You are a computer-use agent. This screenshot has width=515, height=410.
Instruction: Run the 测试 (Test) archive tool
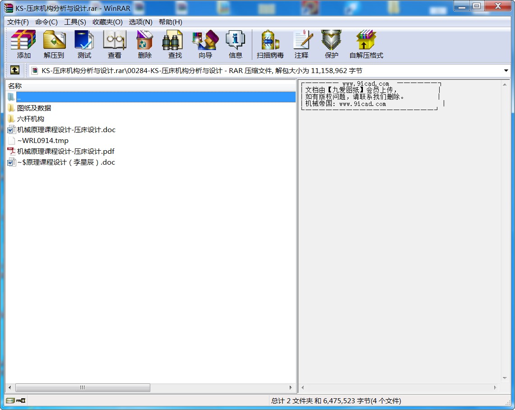(84, 44)
